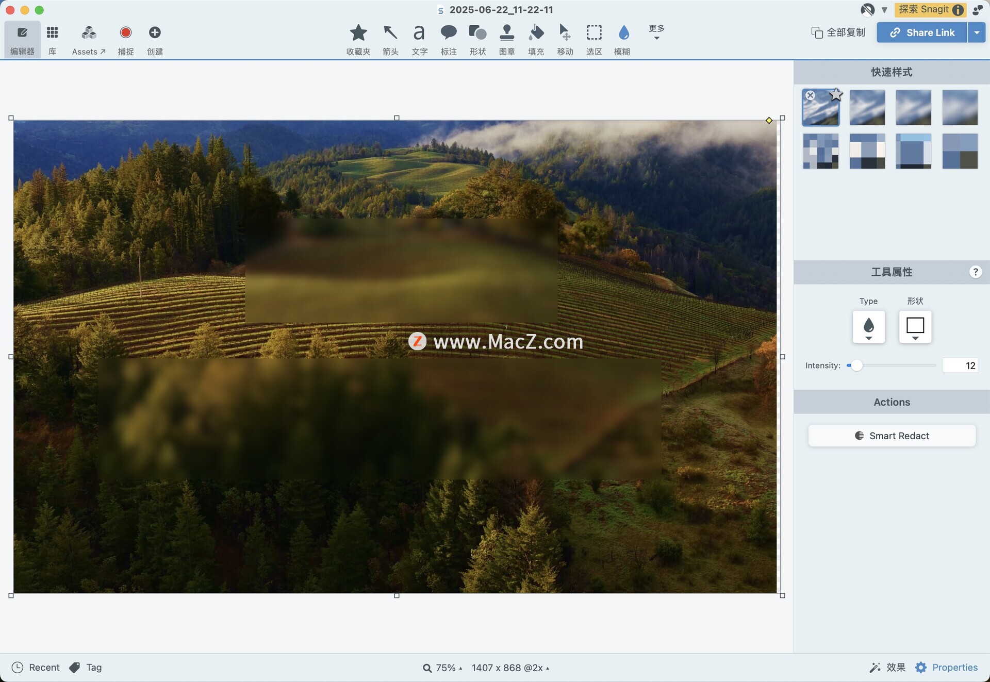The image size is (990, 682).
Task: Open the dropdown arrow beside the notifications icon
Action: tap(884, 10)
